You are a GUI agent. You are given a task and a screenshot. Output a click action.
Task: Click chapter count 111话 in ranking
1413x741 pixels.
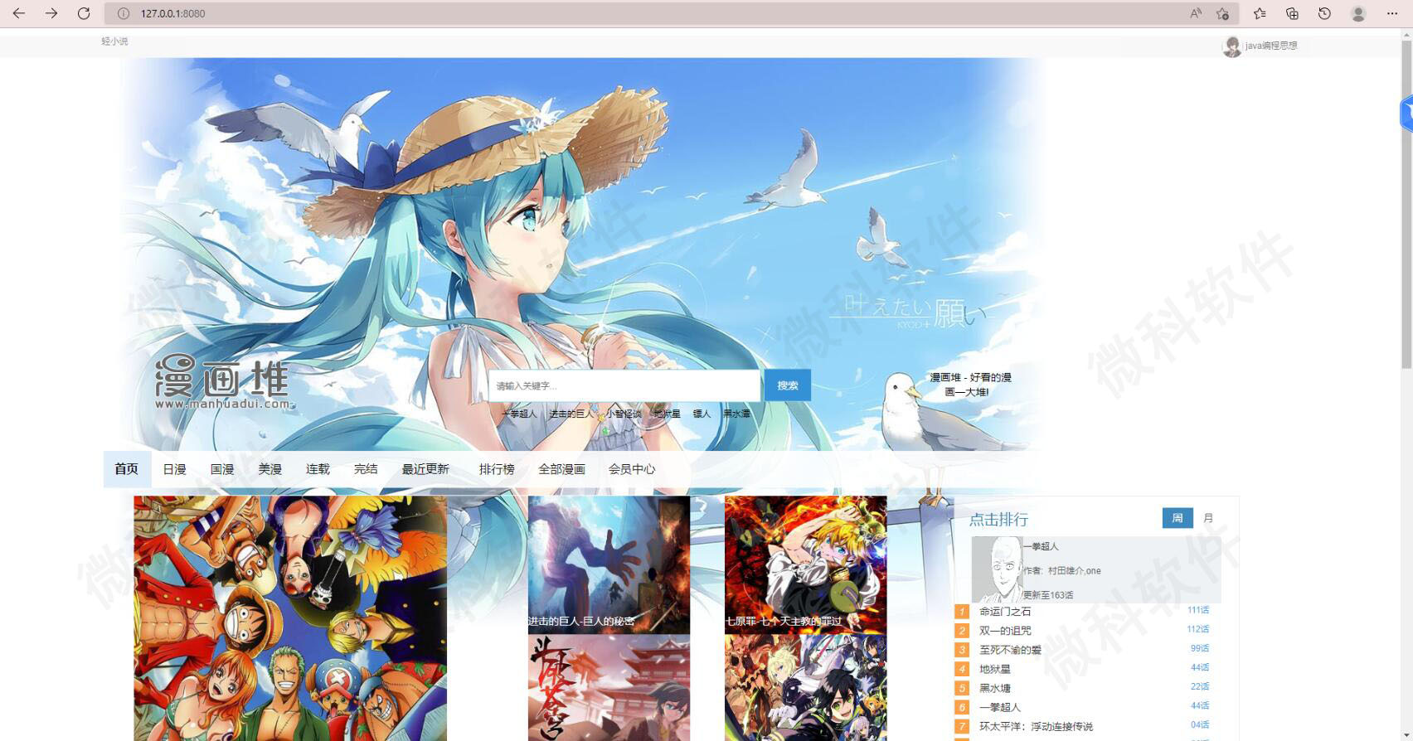point(1198,610)
